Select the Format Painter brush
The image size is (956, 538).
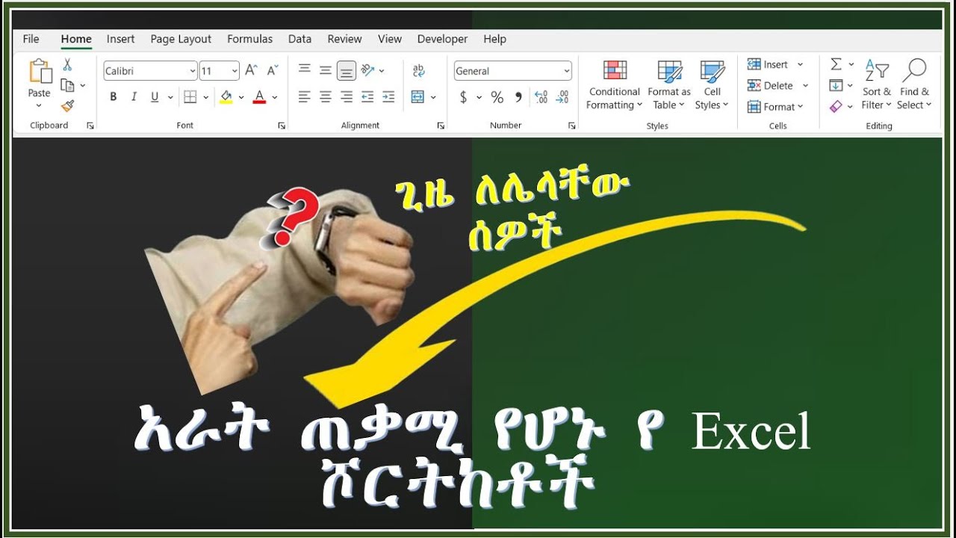[x=67, y=106]
